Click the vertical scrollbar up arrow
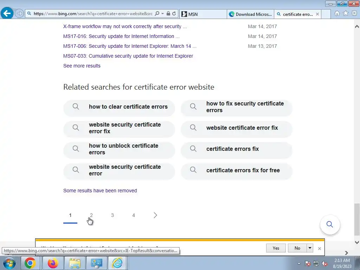This screenshot has height=270, width=360. click(x=357, y=26)
